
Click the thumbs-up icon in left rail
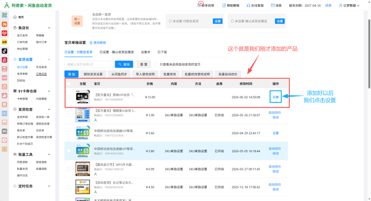click(4, 96)
